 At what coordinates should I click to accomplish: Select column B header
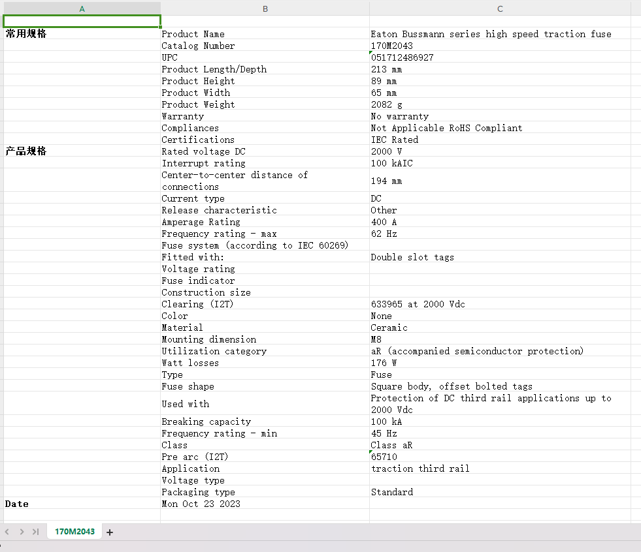tap(265, 9)
